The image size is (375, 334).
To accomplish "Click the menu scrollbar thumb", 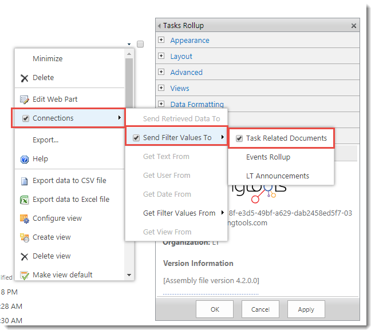I will point(129,83).
